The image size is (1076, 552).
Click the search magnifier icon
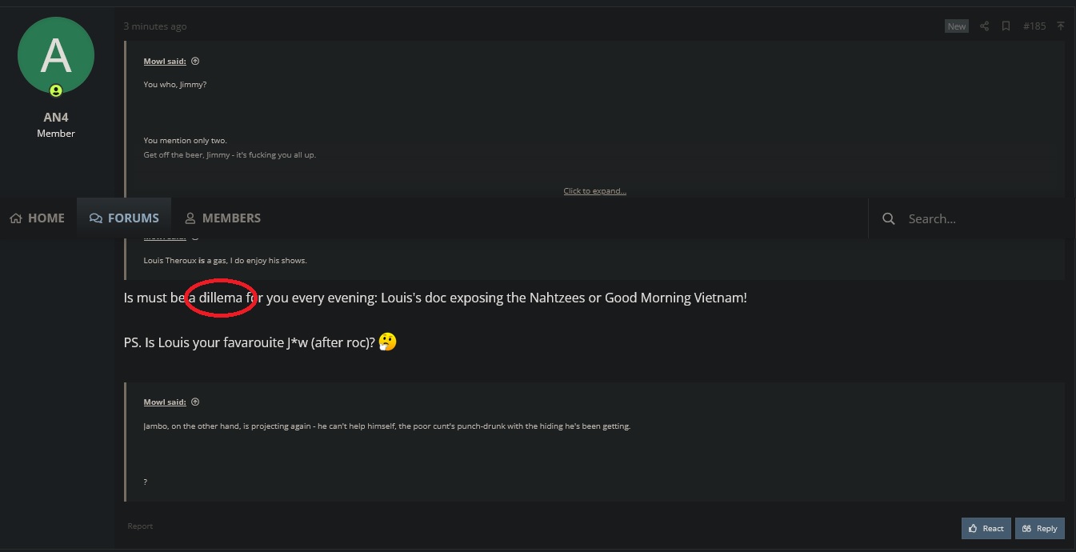(x=888, y=218)
